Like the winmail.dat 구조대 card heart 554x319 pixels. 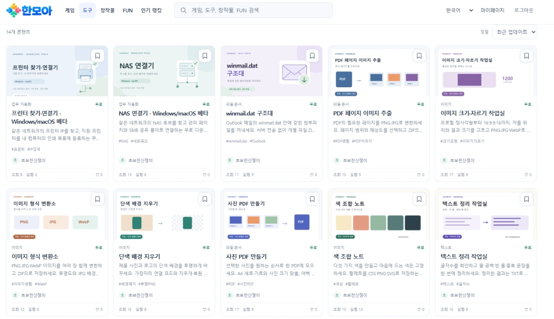pyautogui.click(x=313, y=175)
